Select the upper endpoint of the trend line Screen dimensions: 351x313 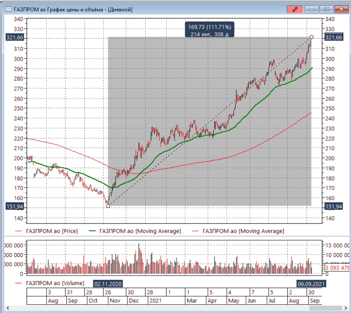click(311, 37)
